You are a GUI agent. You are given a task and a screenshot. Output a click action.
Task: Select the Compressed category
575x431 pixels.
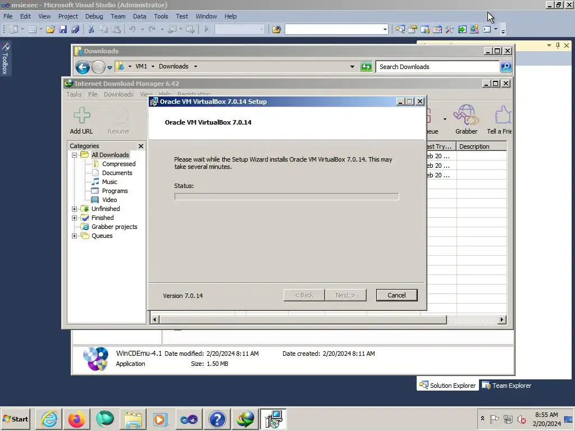pyautogui.click(x=118, y=164)
